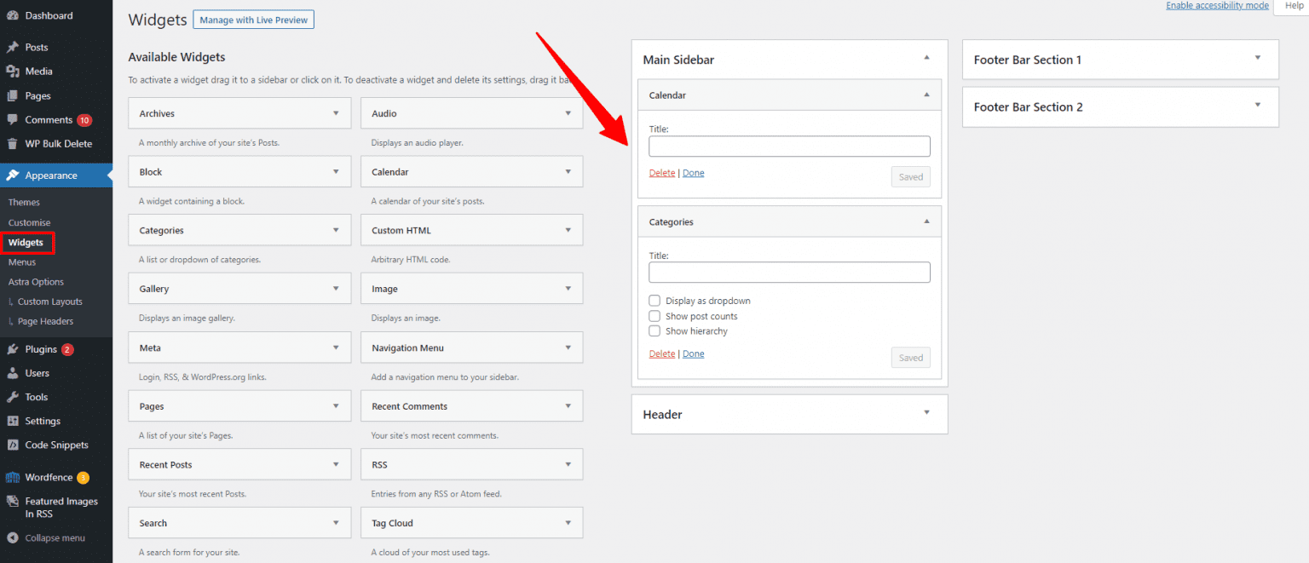Select Customise under Appearance

pyautogui.click(x=29, y=221)
